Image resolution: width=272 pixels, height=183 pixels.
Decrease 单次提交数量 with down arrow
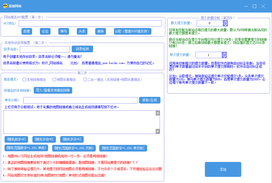coord(224,57)
